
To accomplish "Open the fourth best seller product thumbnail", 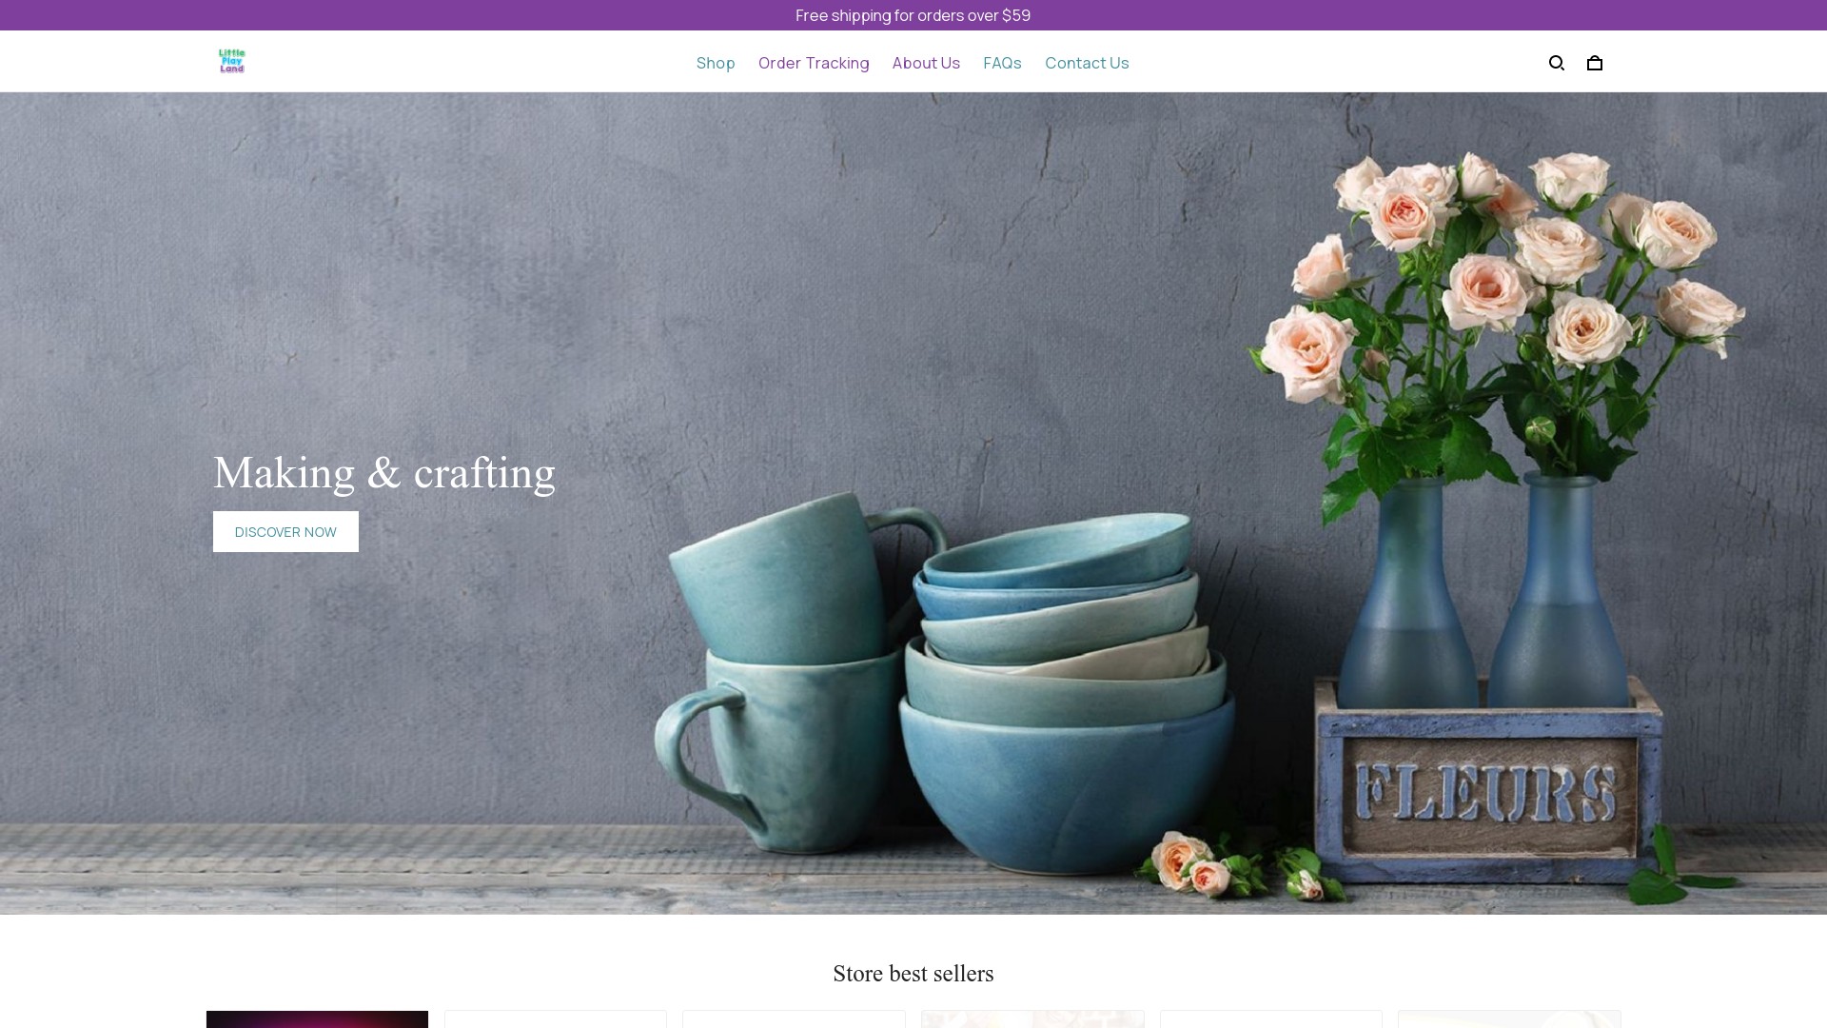I will click(x=1032, y=1019).
